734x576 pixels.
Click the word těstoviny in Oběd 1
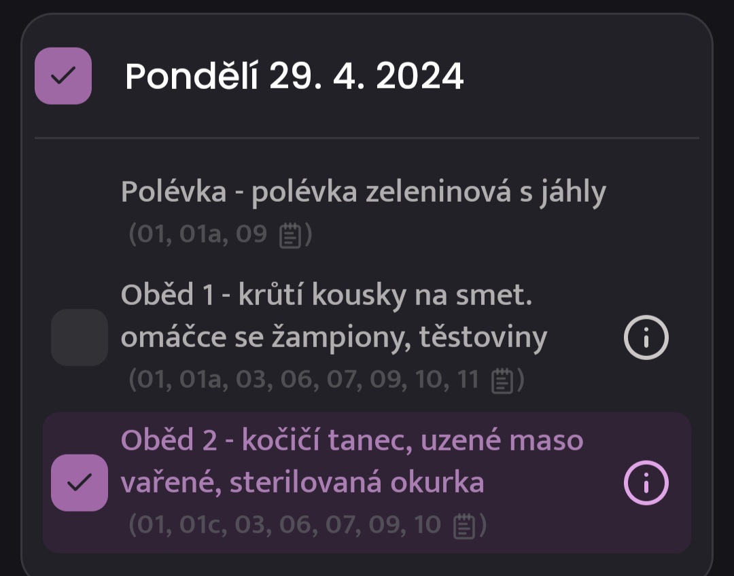click(x=483, y=338)
